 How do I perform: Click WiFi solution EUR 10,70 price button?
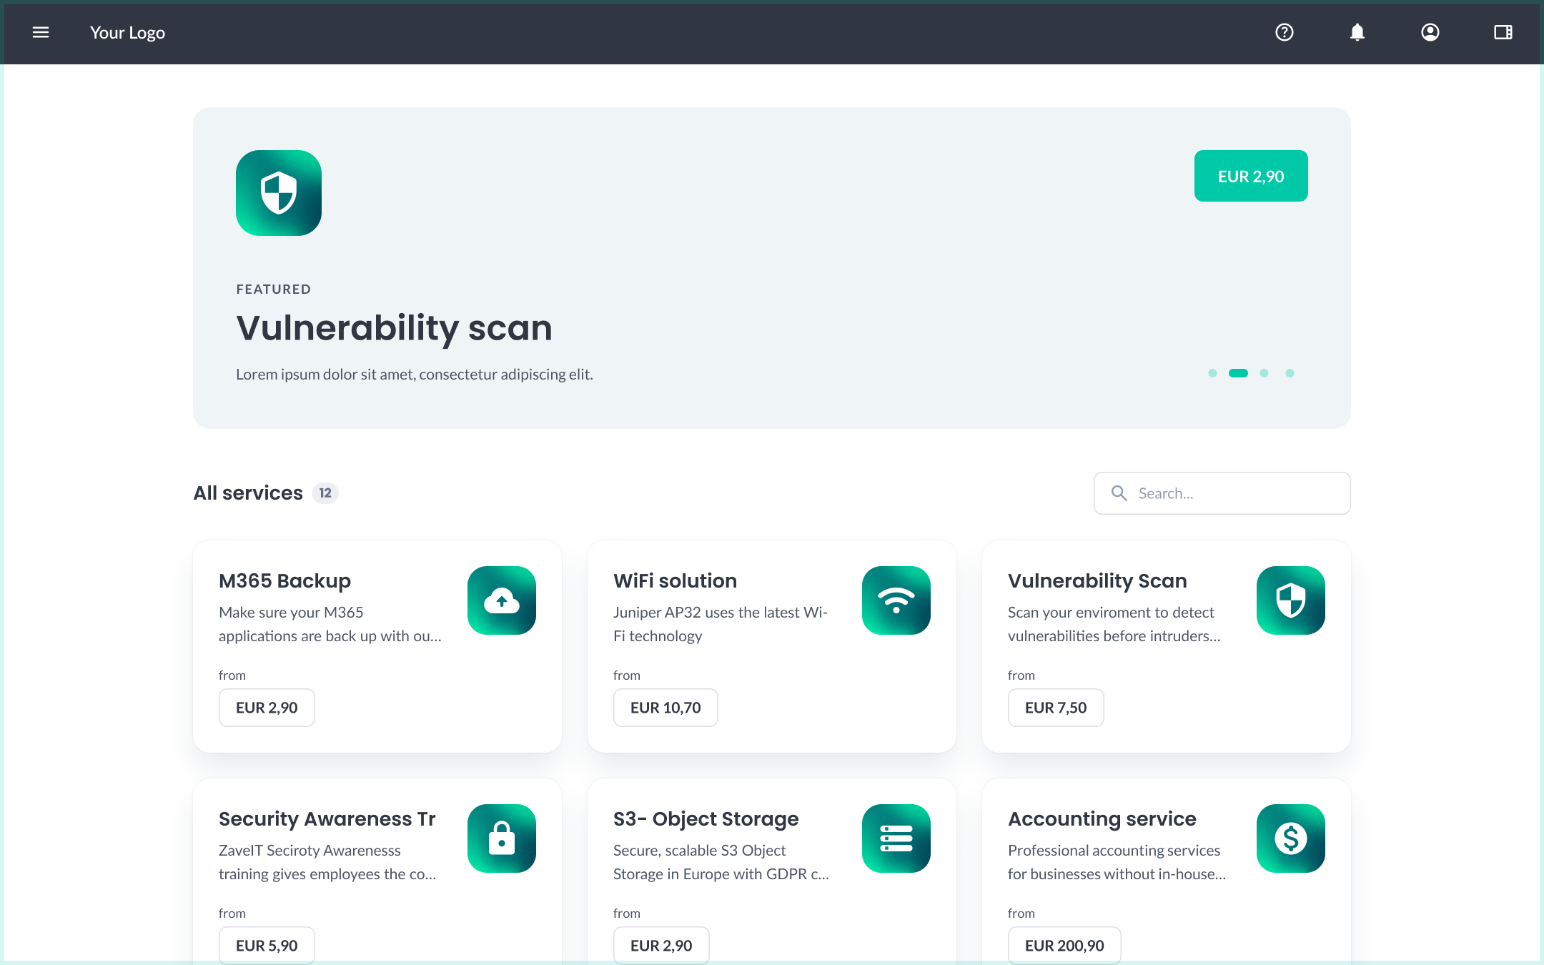point(665,708)
